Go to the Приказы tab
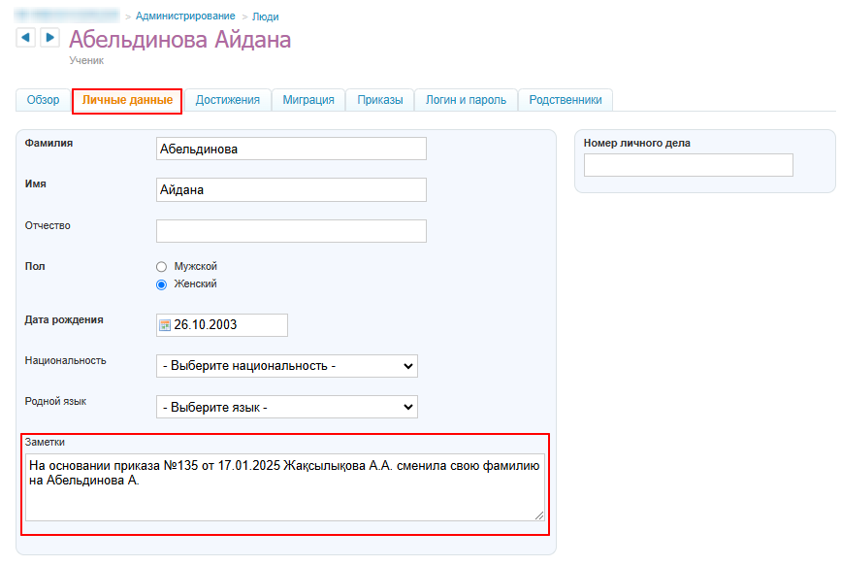This screenshot has height=566, width=841. click(379, 100)
